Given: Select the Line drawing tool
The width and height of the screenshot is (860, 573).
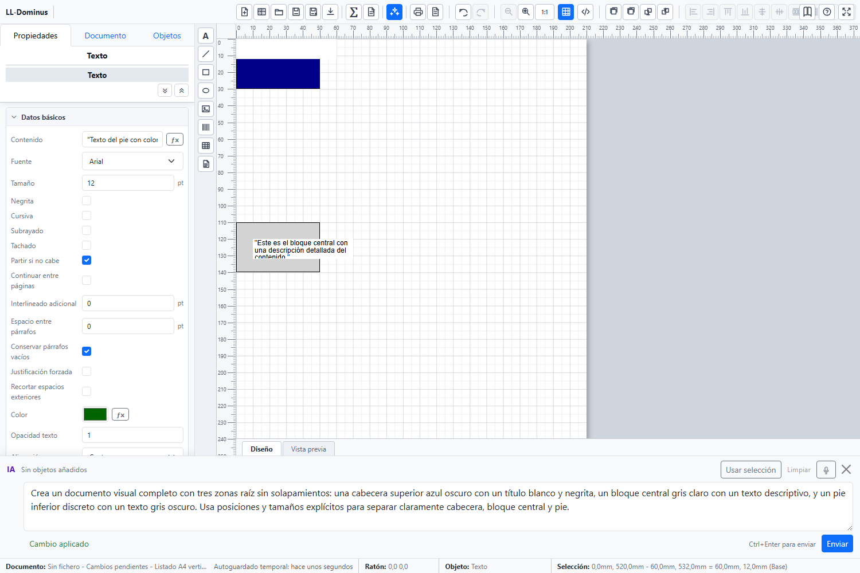Looking at the screenshot, I should [x=206, y=54].
